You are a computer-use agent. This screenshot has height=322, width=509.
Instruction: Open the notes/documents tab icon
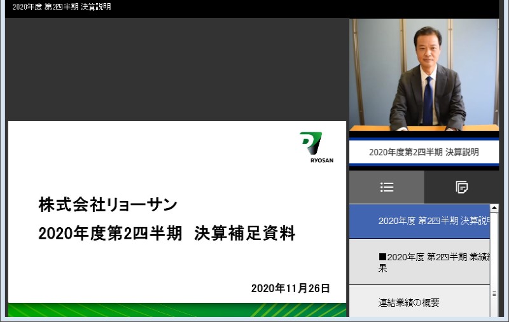[462, 187]
